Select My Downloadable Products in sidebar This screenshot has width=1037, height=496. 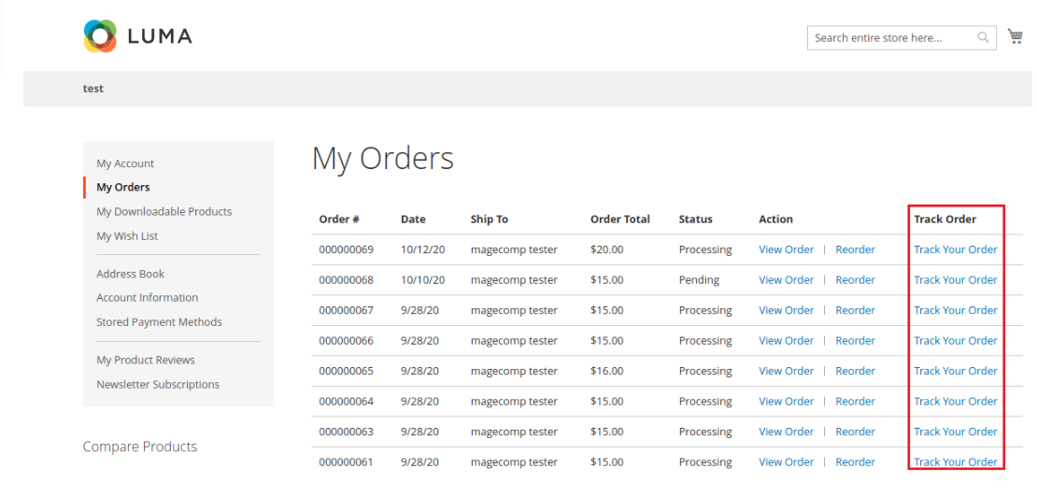click(163, 212)
